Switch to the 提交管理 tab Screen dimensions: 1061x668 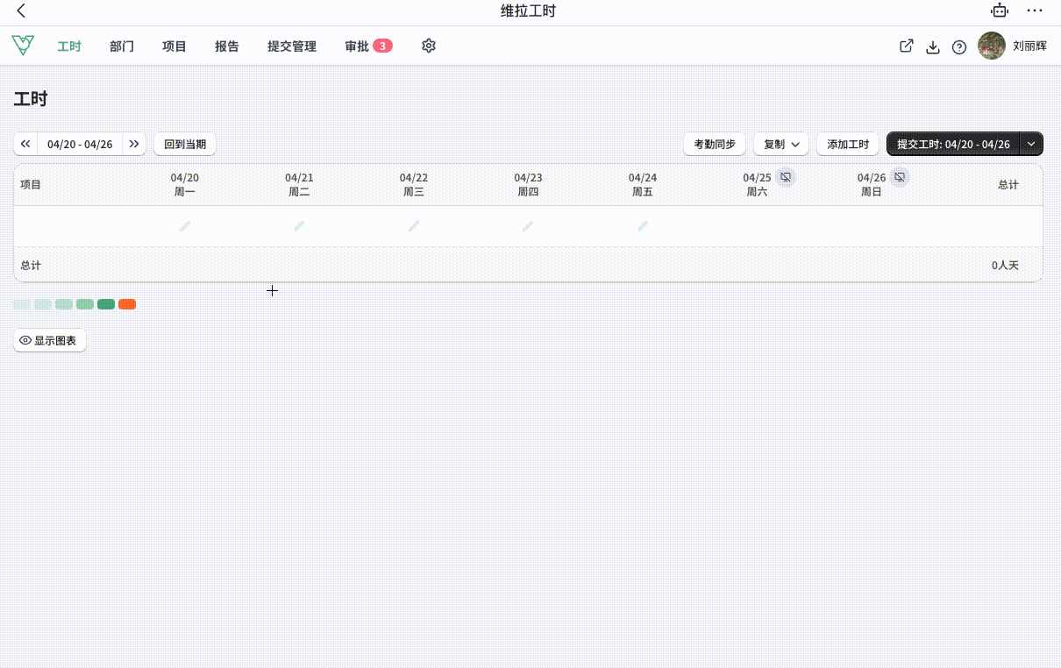pos(292,46)
